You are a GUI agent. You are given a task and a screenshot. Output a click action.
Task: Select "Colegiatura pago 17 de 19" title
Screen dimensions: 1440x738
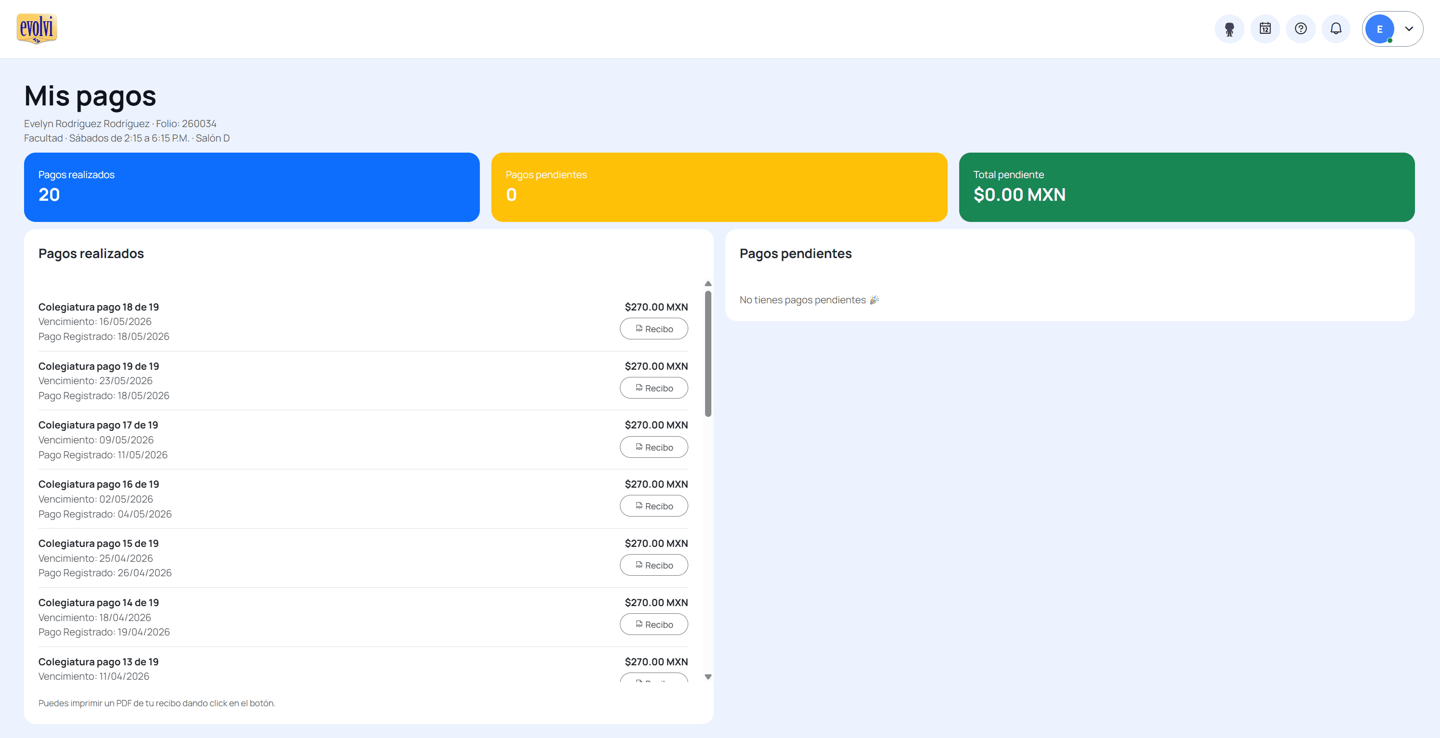(98, 425)
